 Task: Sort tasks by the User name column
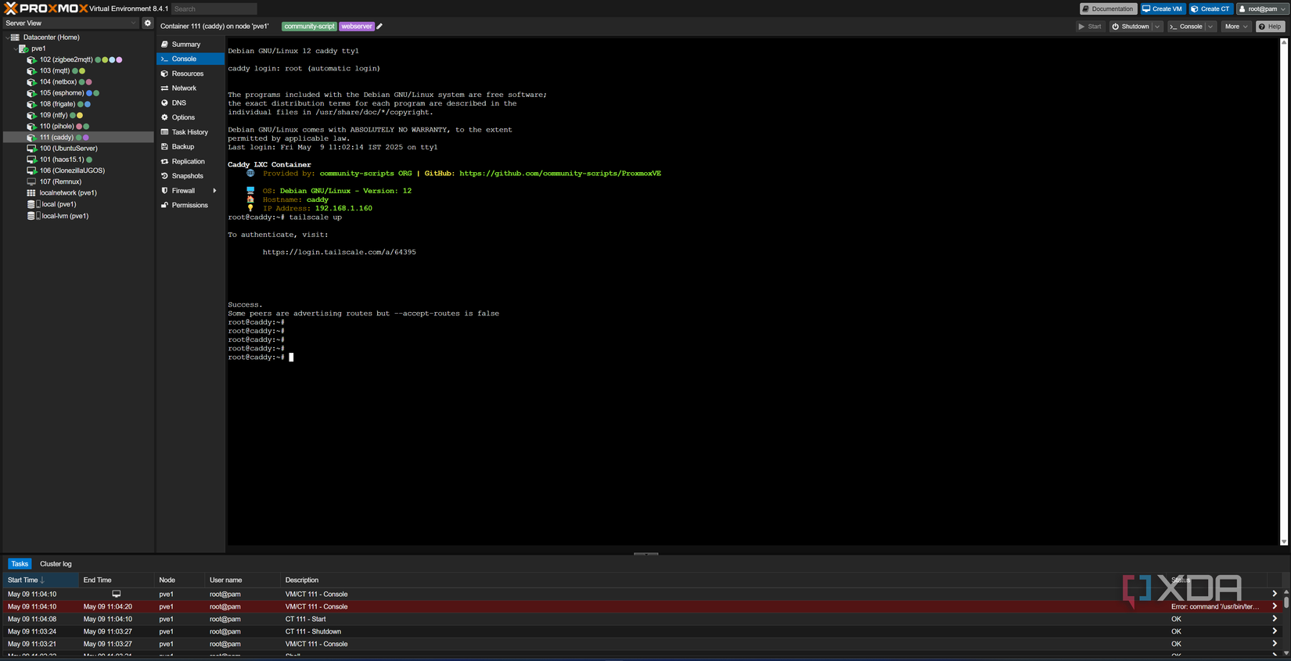pos(243,580)
